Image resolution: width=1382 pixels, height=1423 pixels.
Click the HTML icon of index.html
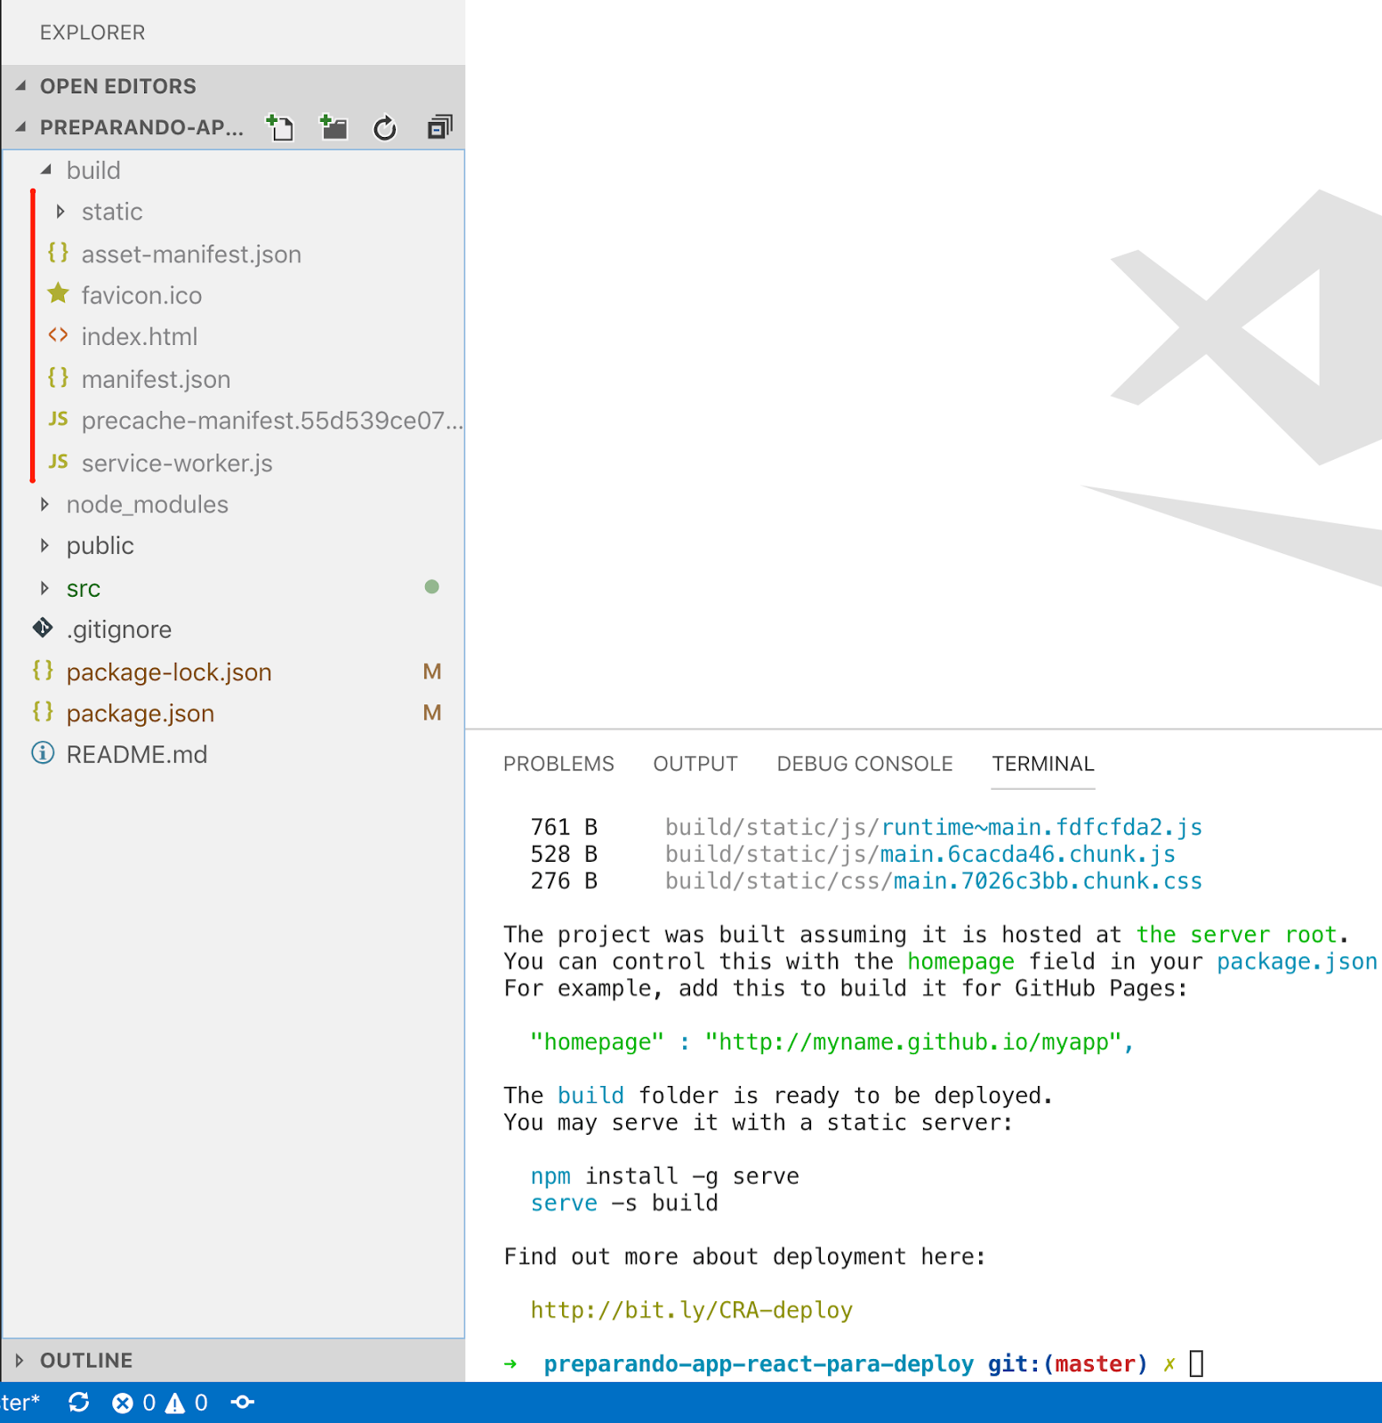58,335
